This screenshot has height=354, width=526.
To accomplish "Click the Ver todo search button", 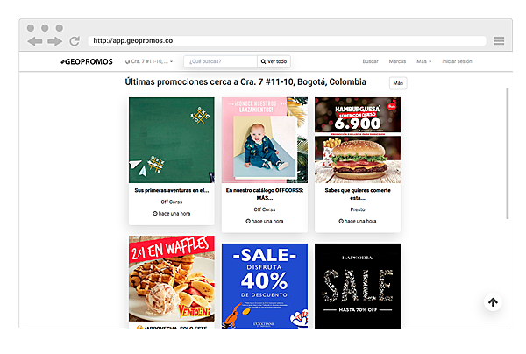I will click(274, 61).
